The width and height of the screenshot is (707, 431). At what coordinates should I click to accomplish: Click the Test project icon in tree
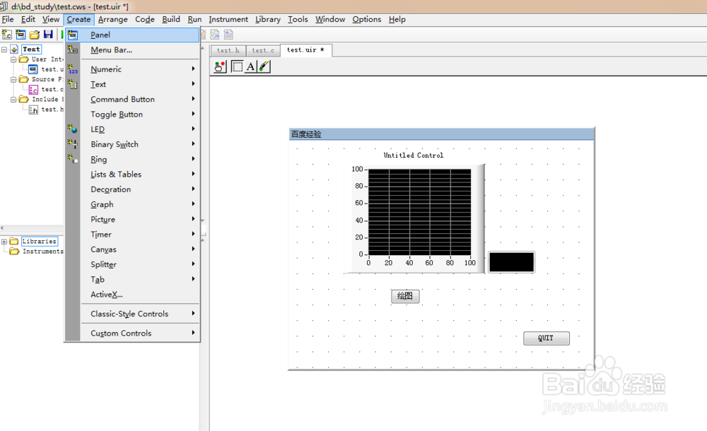[14, 49]
